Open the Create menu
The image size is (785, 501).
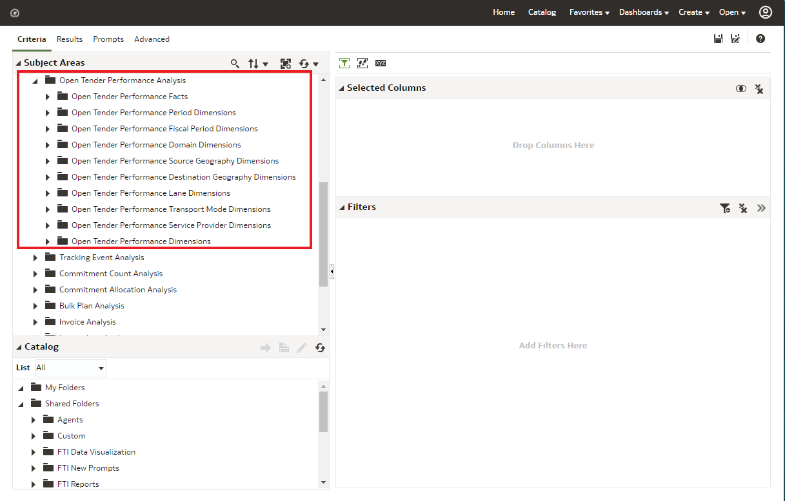coord(694,12)
